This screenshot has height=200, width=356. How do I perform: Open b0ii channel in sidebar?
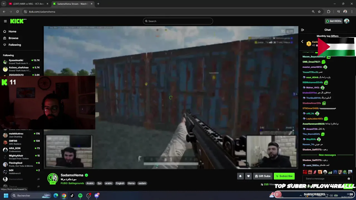tap(21, 172)
